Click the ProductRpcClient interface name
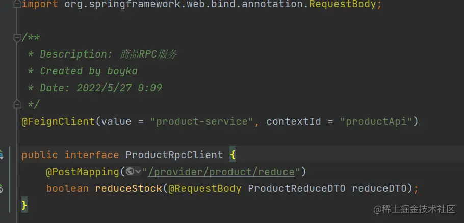Viewport: 464px width, 223px height. pyautogui.click(x=174, y=155)
